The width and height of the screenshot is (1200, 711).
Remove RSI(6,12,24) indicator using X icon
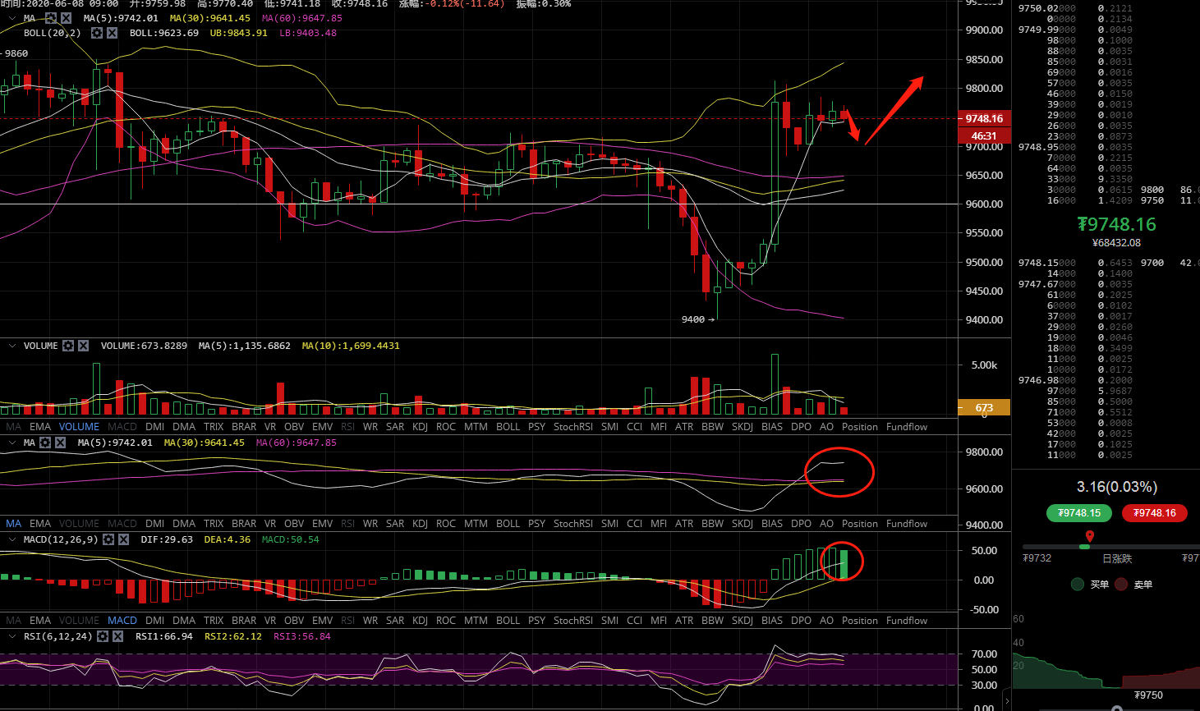pyautogui.click(x=117, y=636)
